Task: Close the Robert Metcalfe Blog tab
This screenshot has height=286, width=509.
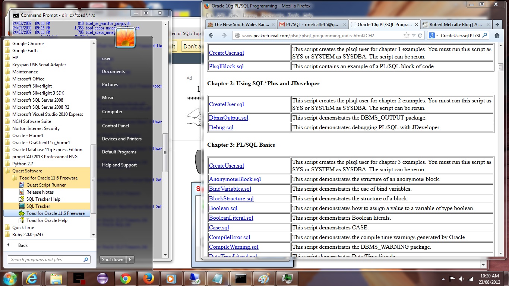Action: pyautogui.click(x=487, y=25)
